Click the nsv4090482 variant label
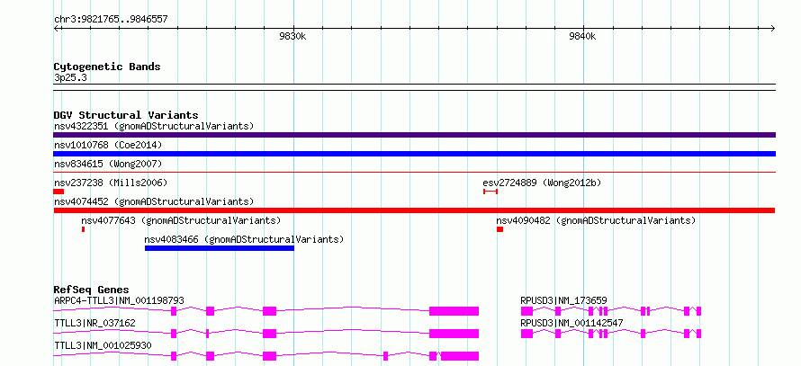The image size is (801, 366). [596, 220]
